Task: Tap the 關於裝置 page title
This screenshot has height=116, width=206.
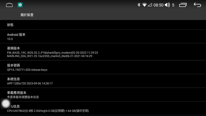Action: 27,15
